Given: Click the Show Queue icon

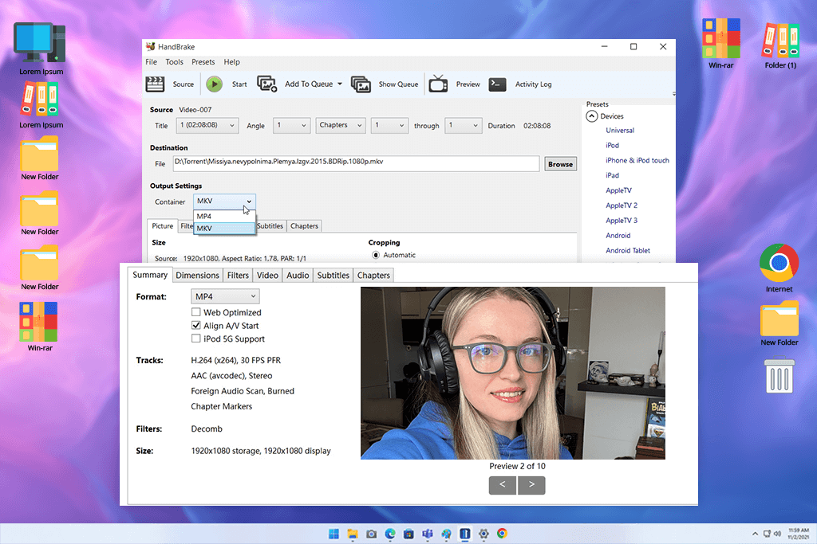Looking at the screenshot, I should coord(361,84).
